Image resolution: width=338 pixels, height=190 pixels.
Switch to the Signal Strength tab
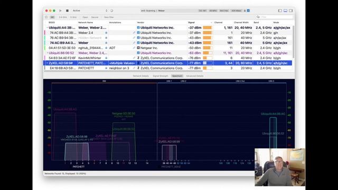(161, 76)
